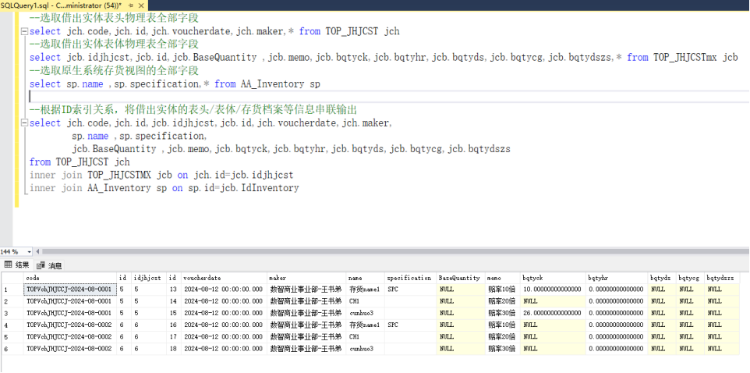Click the specification column header
This screenshot has height=373, width=750.
(x=411, y=278)
